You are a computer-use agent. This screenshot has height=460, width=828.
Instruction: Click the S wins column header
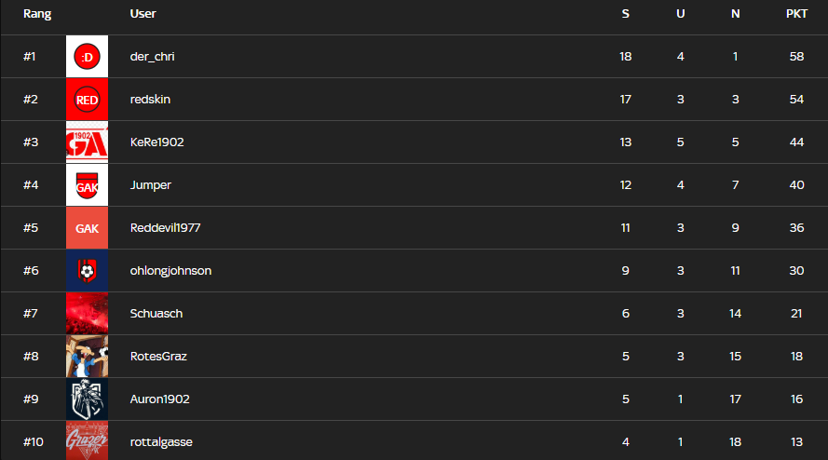(625, 14)
